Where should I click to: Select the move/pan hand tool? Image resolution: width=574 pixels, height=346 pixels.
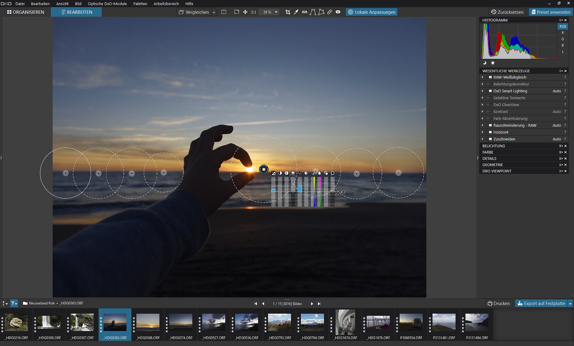[245, 12]
